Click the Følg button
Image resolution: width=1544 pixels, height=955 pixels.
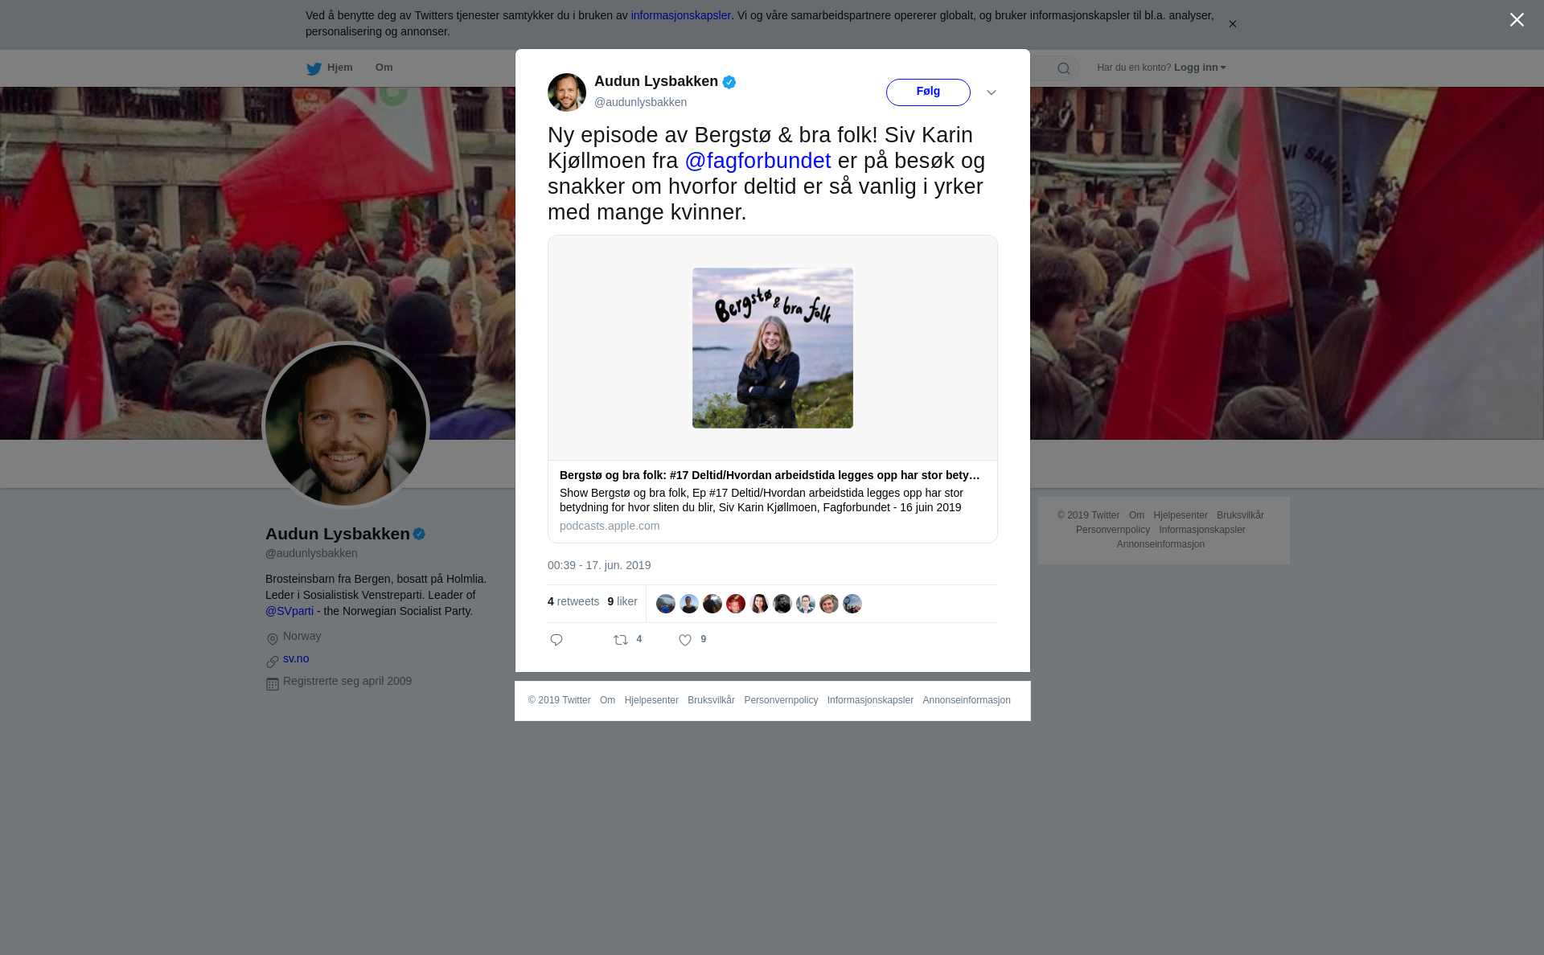click(928, 92)
